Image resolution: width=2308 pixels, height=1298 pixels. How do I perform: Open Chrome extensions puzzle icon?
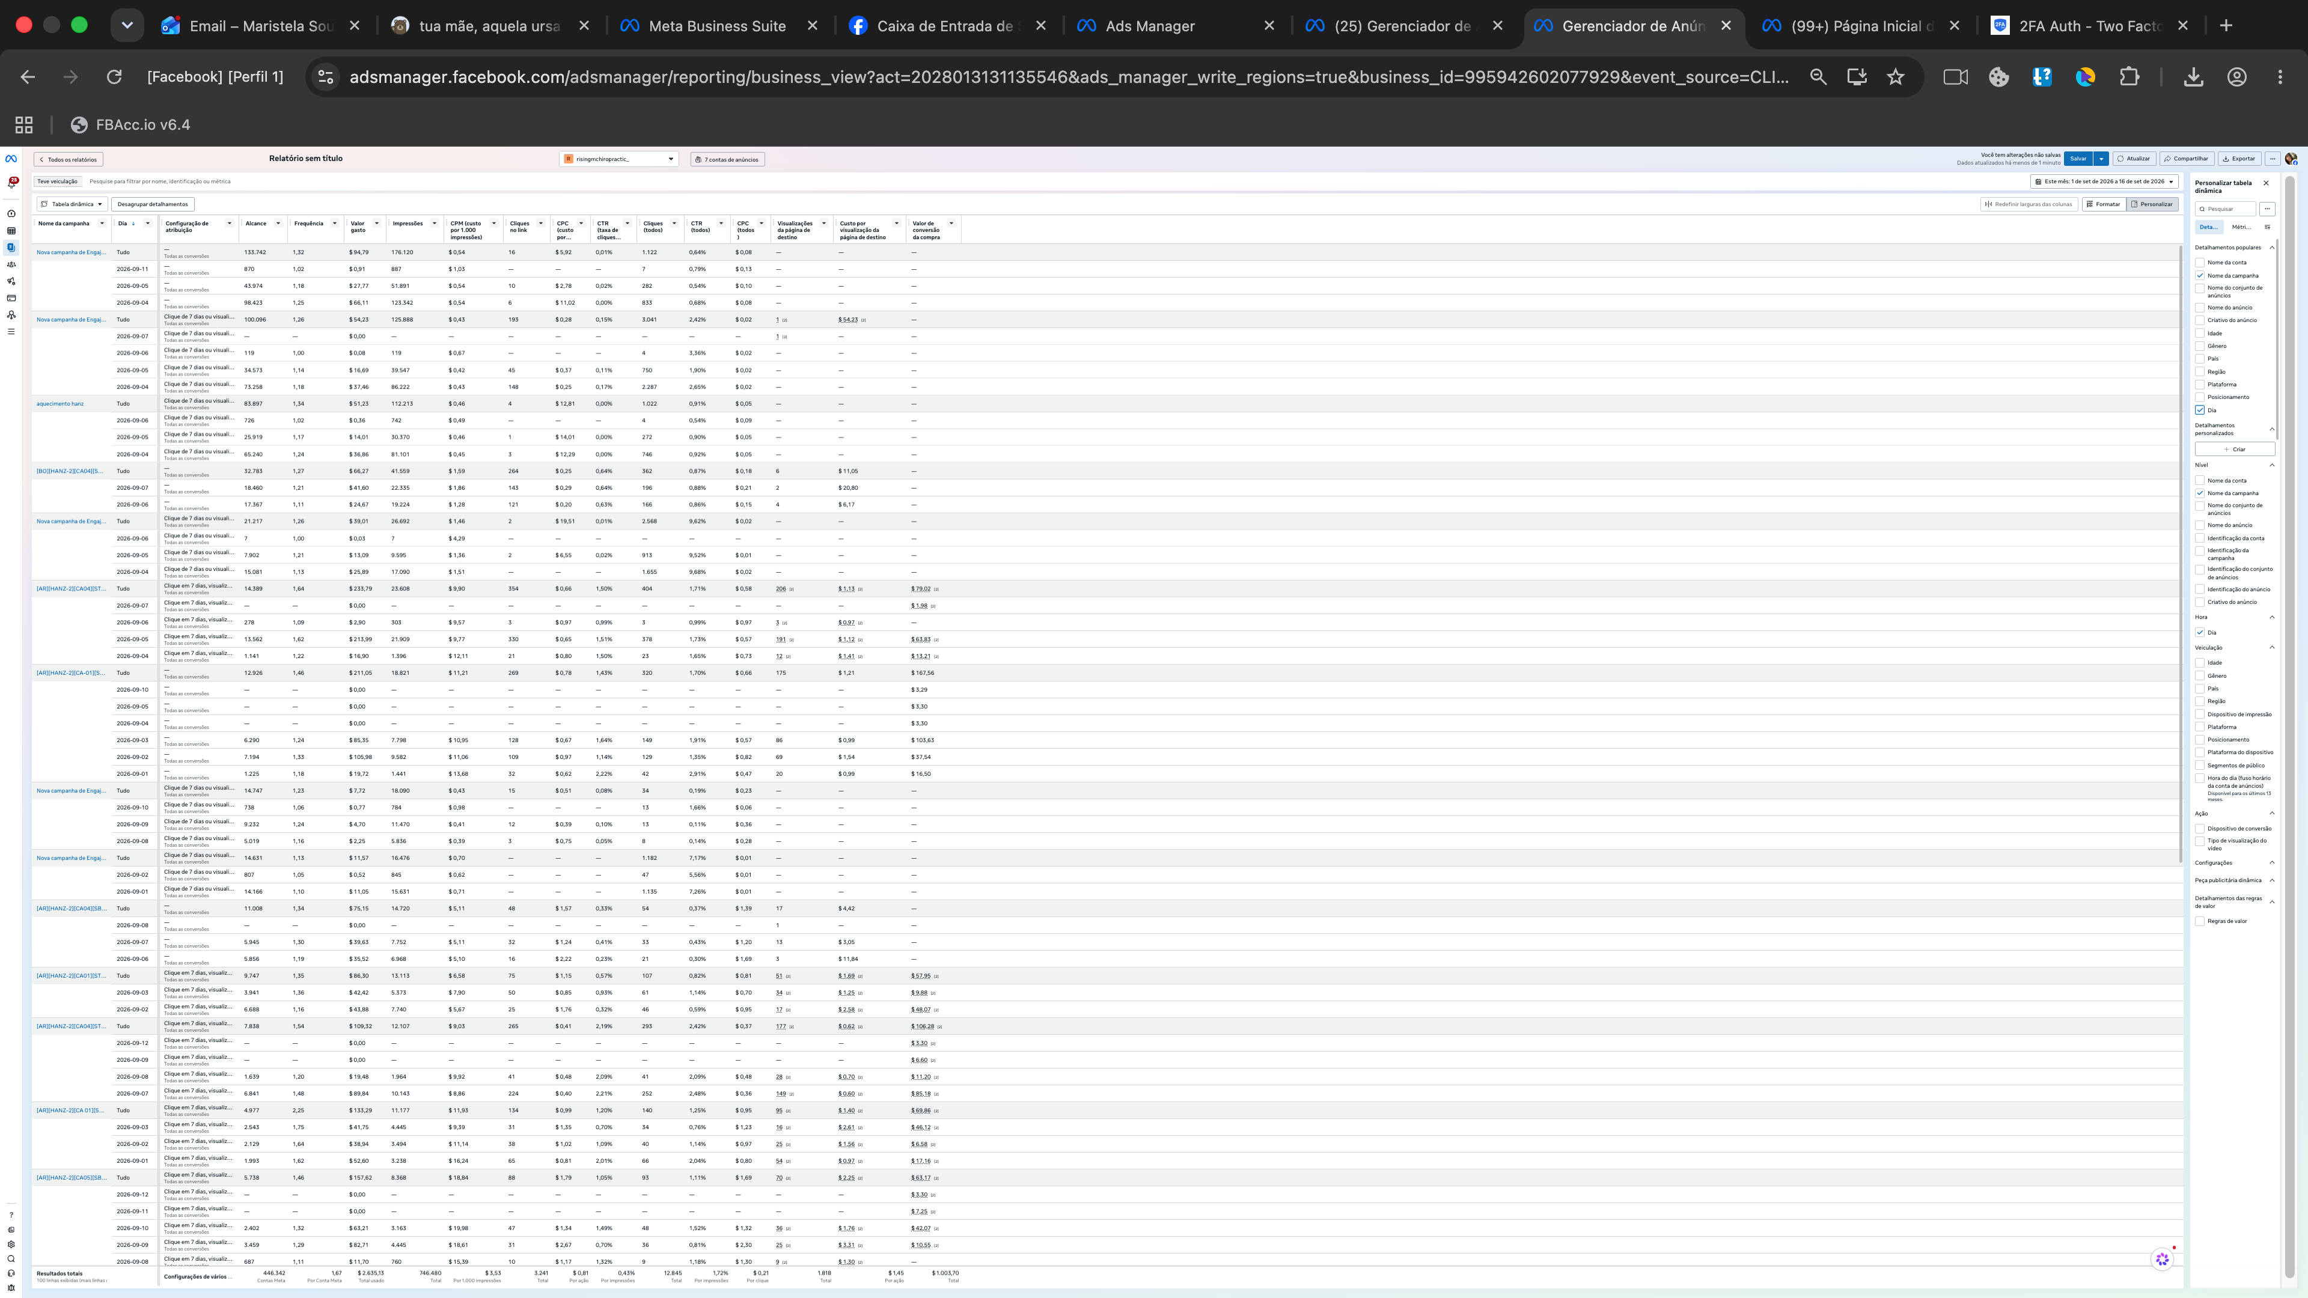[x=2129, y=77]
